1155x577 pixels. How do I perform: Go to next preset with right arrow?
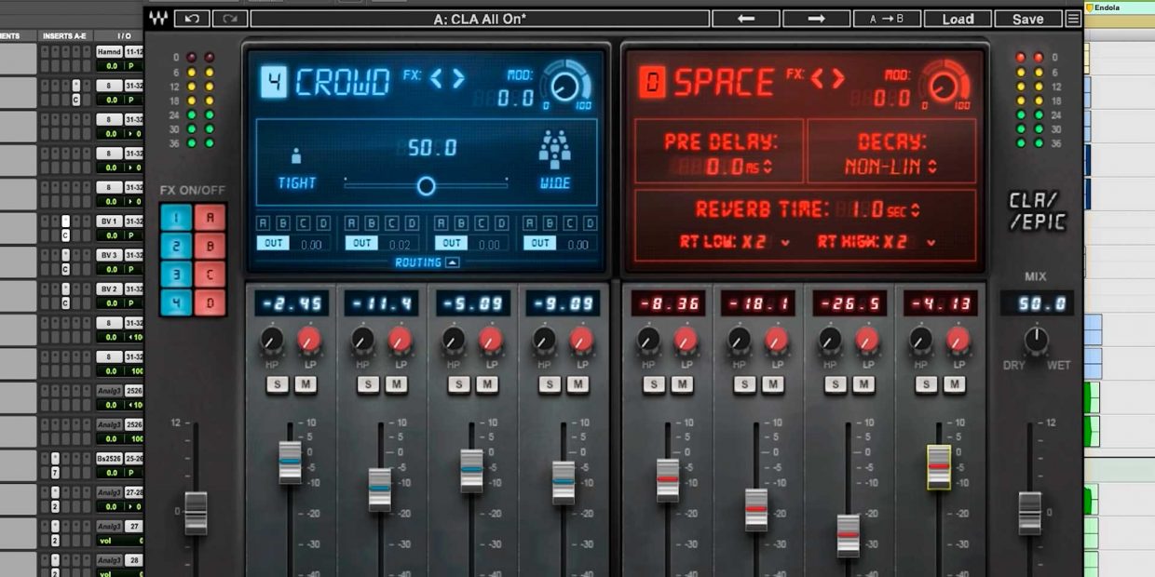816,19
